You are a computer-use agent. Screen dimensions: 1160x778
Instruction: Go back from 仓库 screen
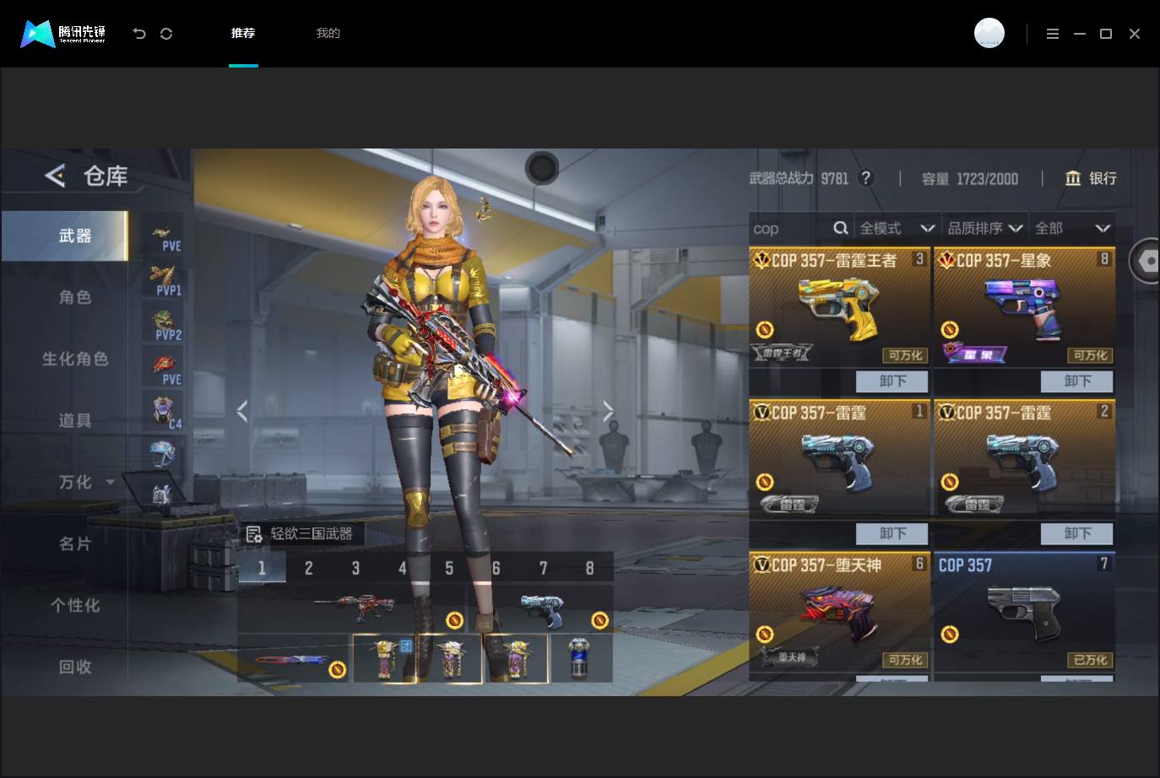pos(55,176)
